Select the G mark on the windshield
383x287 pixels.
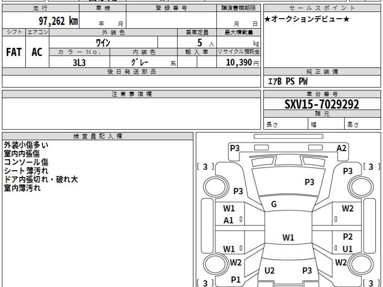coord(274,204)
